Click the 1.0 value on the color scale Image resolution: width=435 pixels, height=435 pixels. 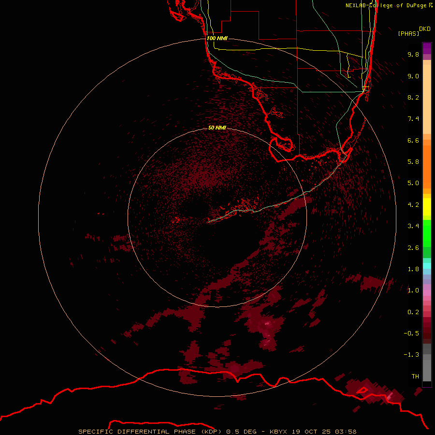click(x=413, y=290)
